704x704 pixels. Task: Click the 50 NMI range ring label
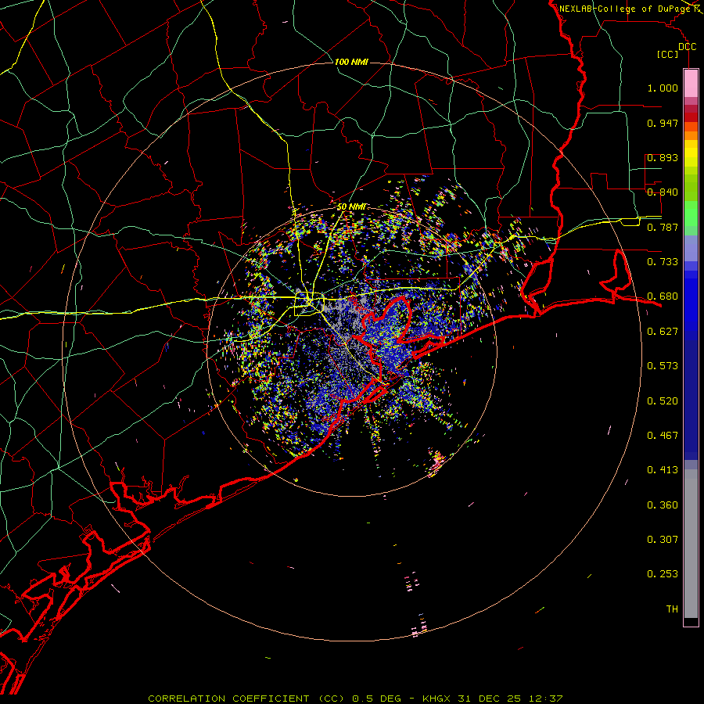click(x=351, y=207)
